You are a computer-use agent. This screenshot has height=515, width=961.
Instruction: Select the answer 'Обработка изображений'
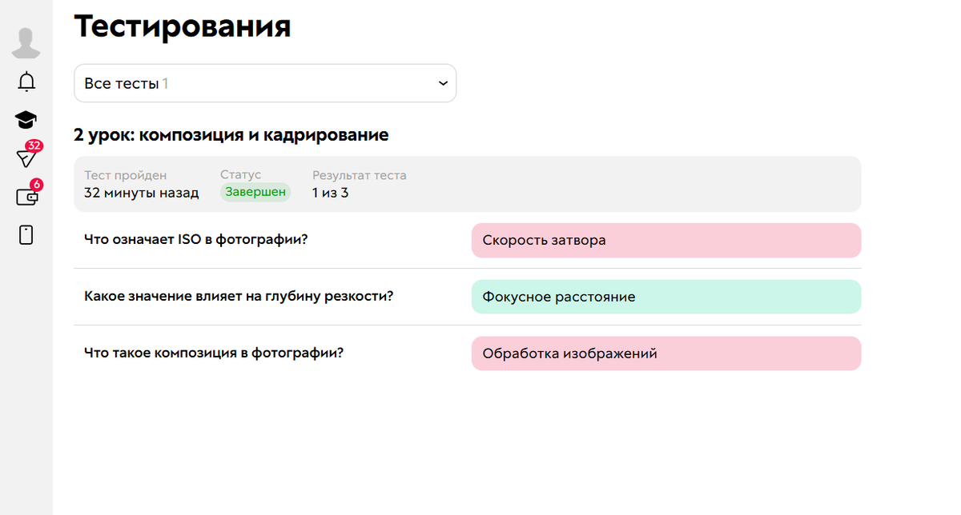pyautogui.click(x=666, y=353)
